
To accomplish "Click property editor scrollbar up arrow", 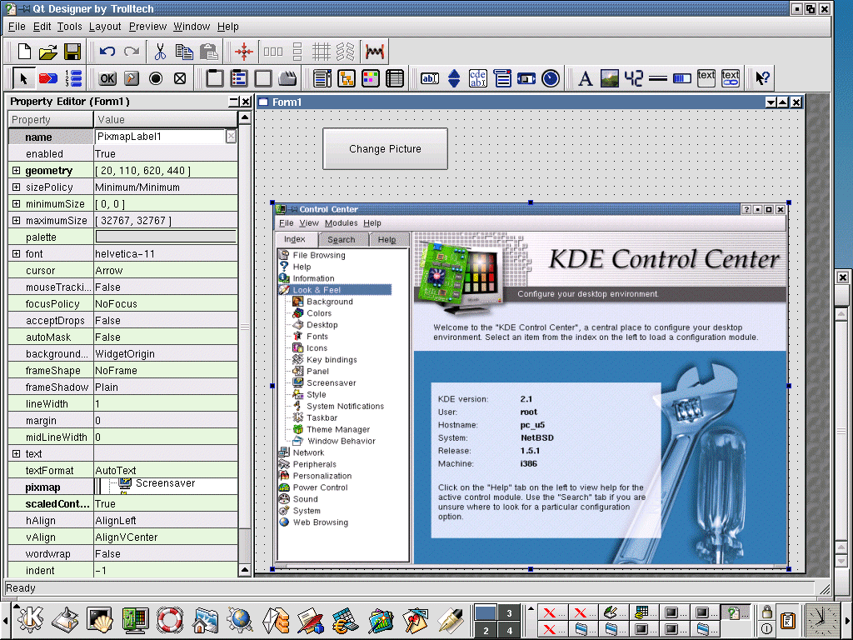I will point(245,117).
